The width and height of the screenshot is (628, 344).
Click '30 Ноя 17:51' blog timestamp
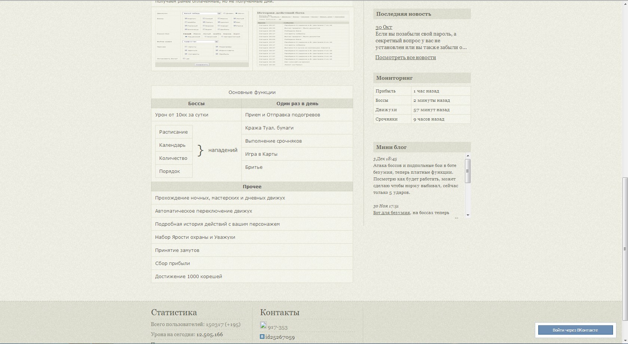pos(386,206)
